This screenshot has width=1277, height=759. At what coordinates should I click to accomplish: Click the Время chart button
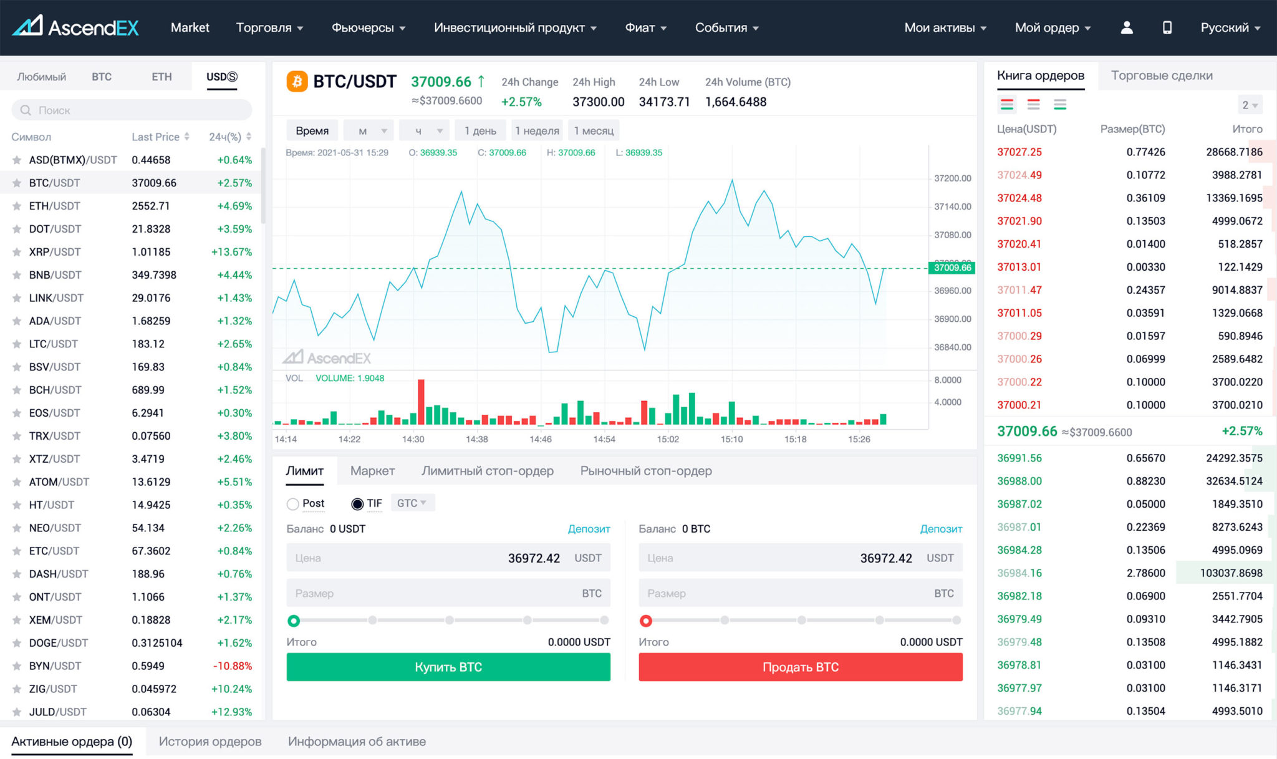[x=312, y=131]
